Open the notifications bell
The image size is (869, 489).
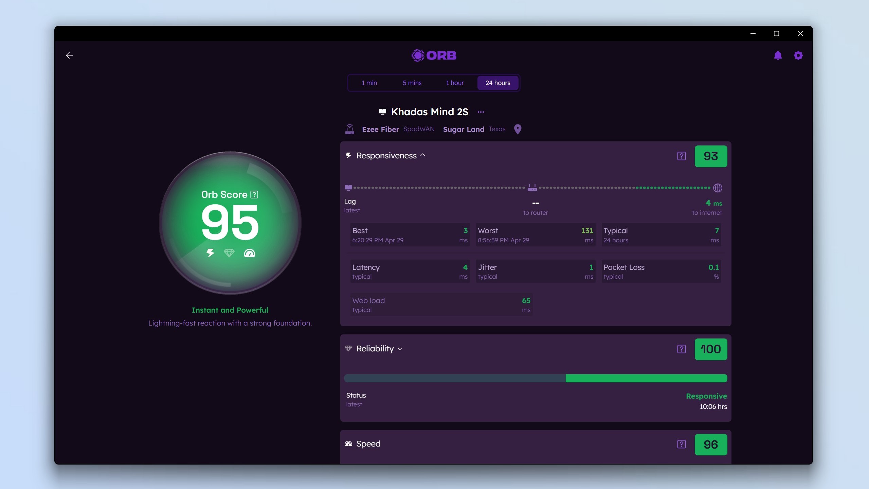pos(778,55)
